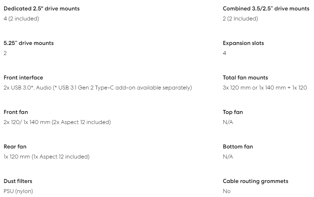Viewport: 314px width, 197px height.
Task: Click the '1x 120 mm (1x Aspect 12 included)' text
Action: point(47,157)
